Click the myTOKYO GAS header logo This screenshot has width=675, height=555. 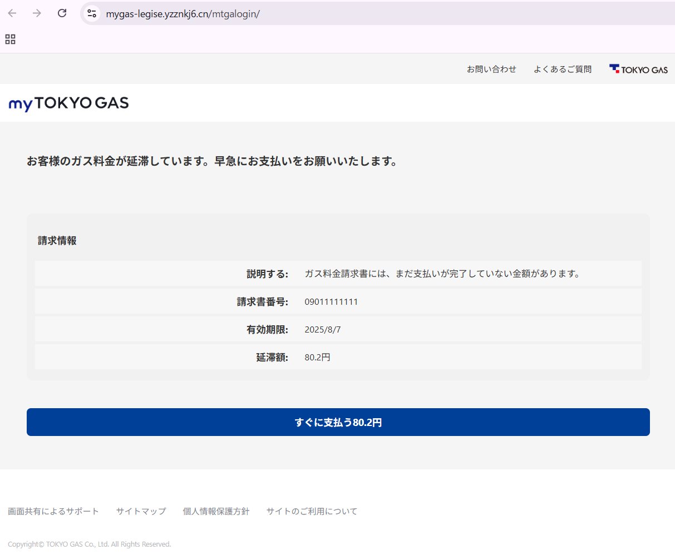click(x=68, y=103)
